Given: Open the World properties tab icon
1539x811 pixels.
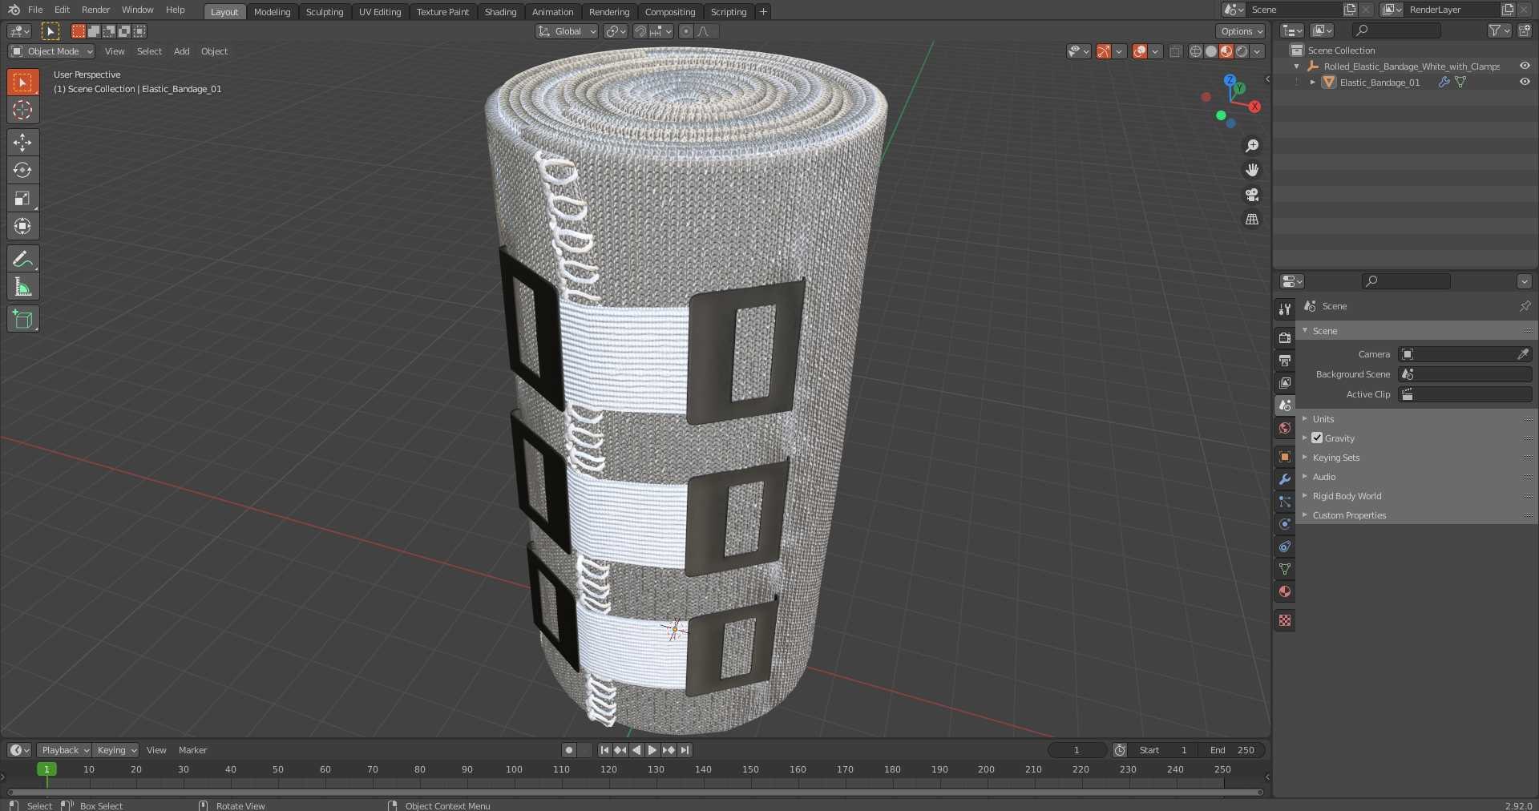Looking at the screenshot, I should pyautogui.click(x=1285, y=428).
